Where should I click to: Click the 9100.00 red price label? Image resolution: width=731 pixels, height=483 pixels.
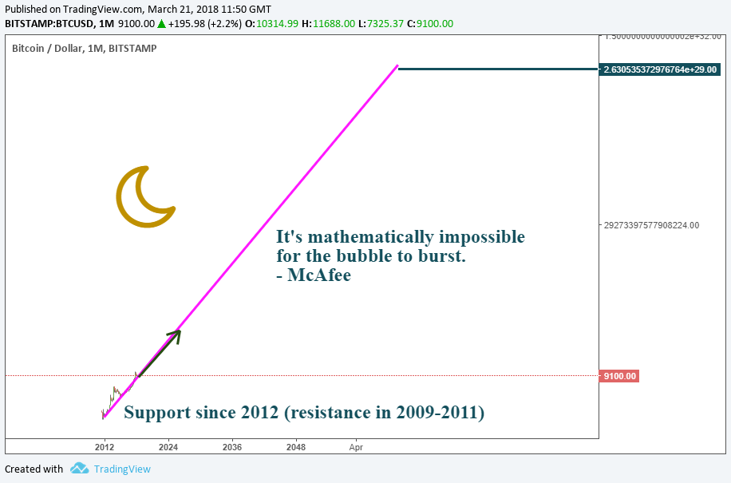(618, 376)
